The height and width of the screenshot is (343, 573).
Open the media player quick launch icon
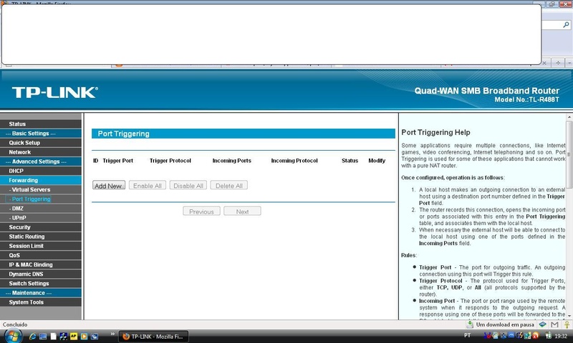(x=84, y=336)
